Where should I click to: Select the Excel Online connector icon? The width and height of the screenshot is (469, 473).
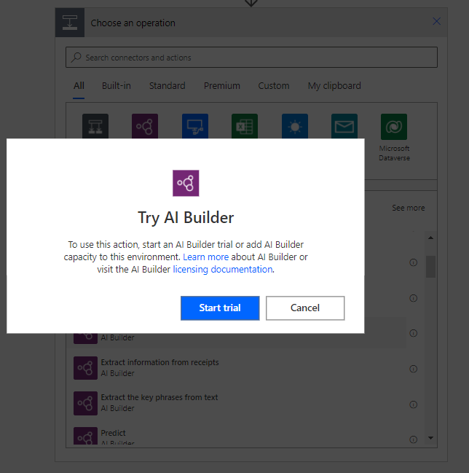245,126
